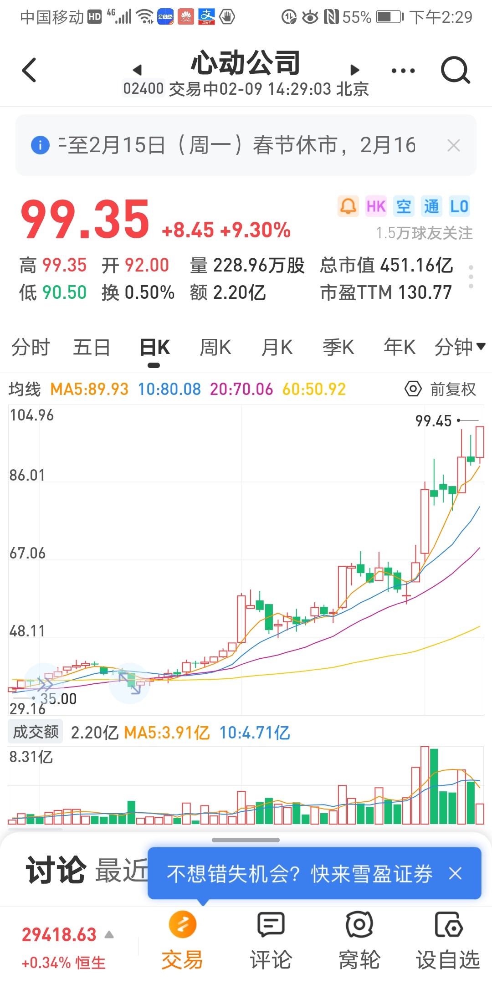Screen dimensions: 492x984
Task: Change the 前复权 adjustment setting
Action: (453, 389)
